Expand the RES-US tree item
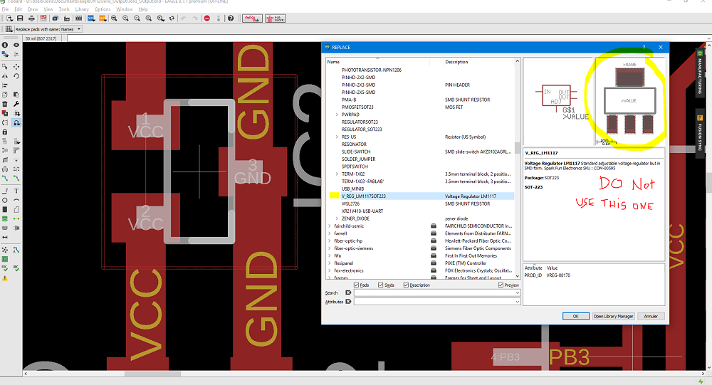712x385 pixels. (337, 137)
